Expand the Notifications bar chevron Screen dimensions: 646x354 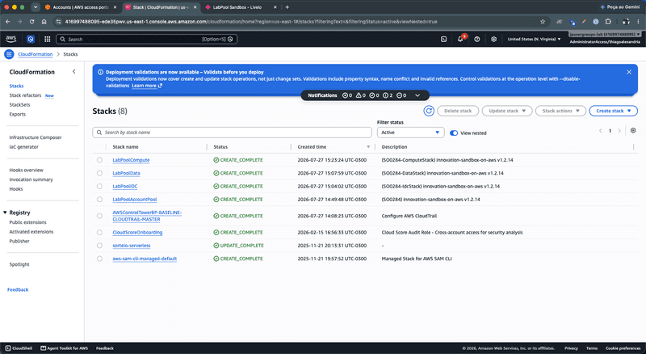click(x=417, y=95)
